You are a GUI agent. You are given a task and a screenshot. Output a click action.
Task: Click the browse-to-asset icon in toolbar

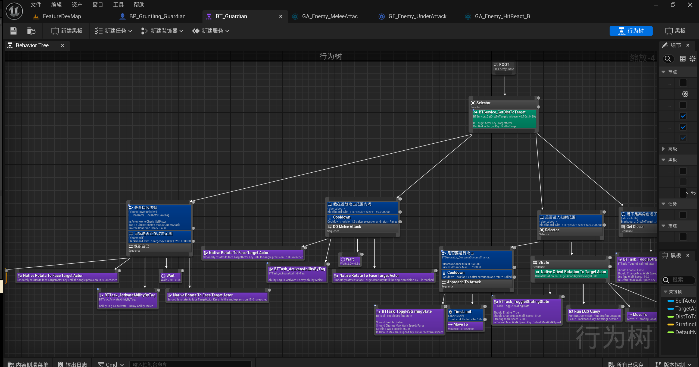pyautogui.click(x=31, y=31)
